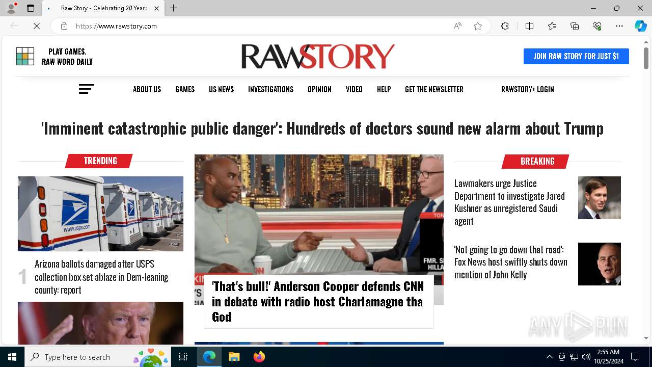Image resolution: width=652 pixels, height=367 pixels.
Task: Open the clock showing 2:55 AM
Action: (x=608, y=357)
